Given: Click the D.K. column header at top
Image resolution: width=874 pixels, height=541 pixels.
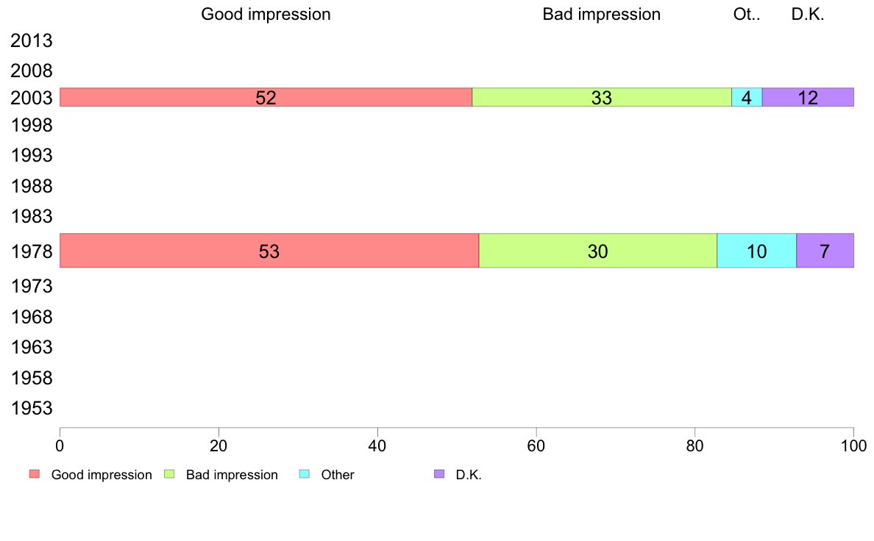Looking at the screenshot, I should click(x=808, y=14).
